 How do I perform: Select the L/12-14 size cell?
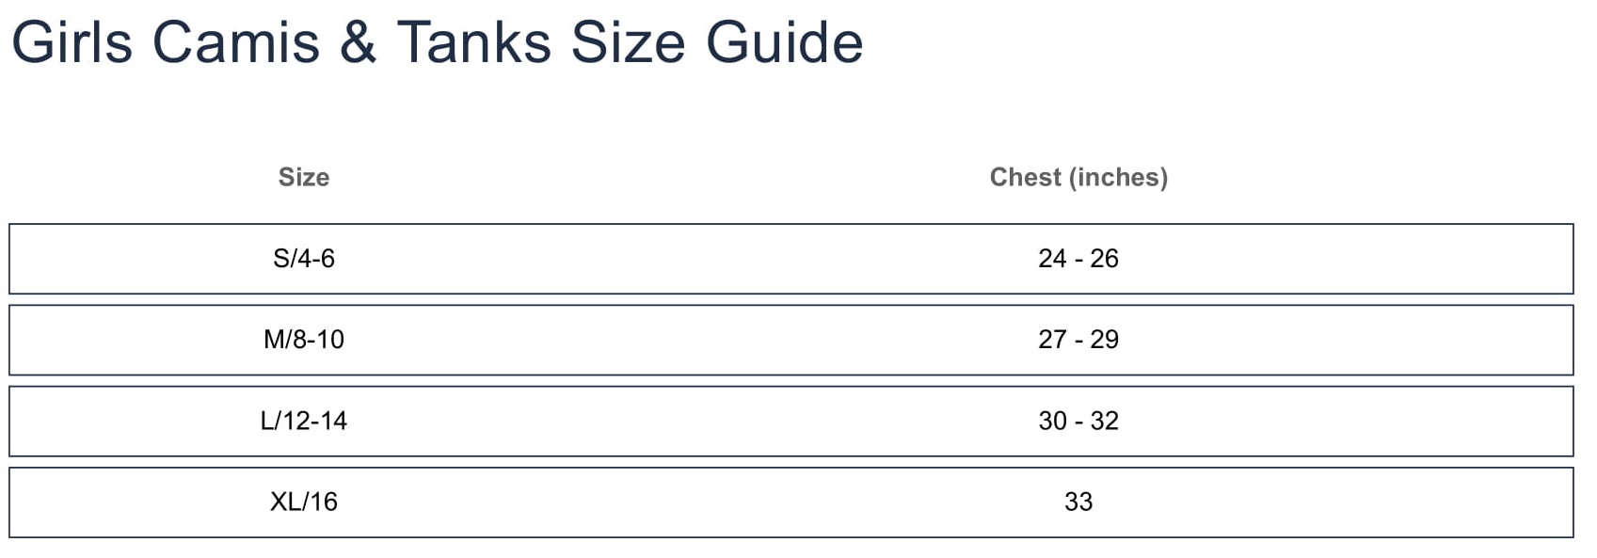click(304, 421)
